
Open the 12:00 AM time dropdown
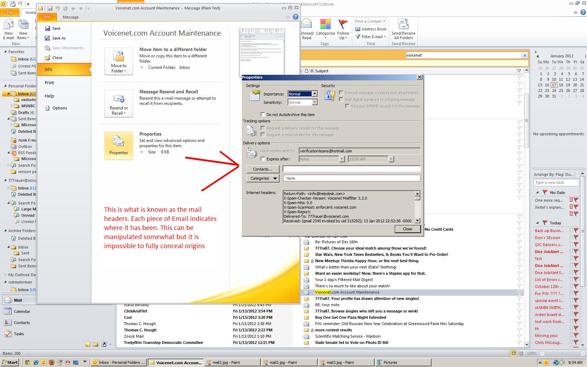click(x=391, y=159)
